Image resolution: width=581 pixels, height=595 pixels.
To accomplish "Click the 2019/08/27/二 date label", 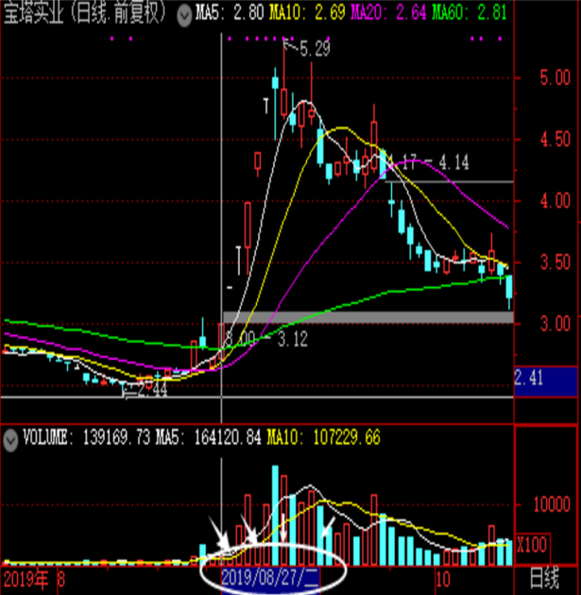I will click(270, 578).
